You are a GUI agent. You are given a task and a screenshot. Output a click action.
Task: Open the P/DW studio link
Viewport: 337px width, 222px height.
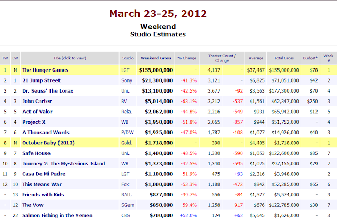point(127,132)
